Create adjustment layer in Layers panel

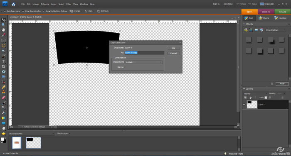coord(250,97)
